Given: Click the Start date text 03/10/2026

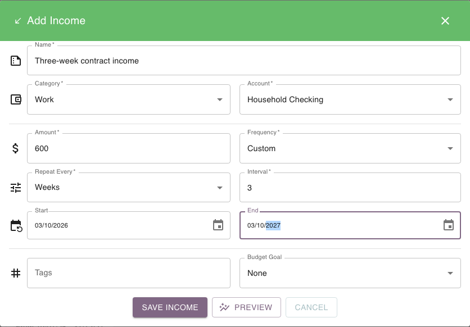Looking at the screenshot, I should tap(51, 225).
